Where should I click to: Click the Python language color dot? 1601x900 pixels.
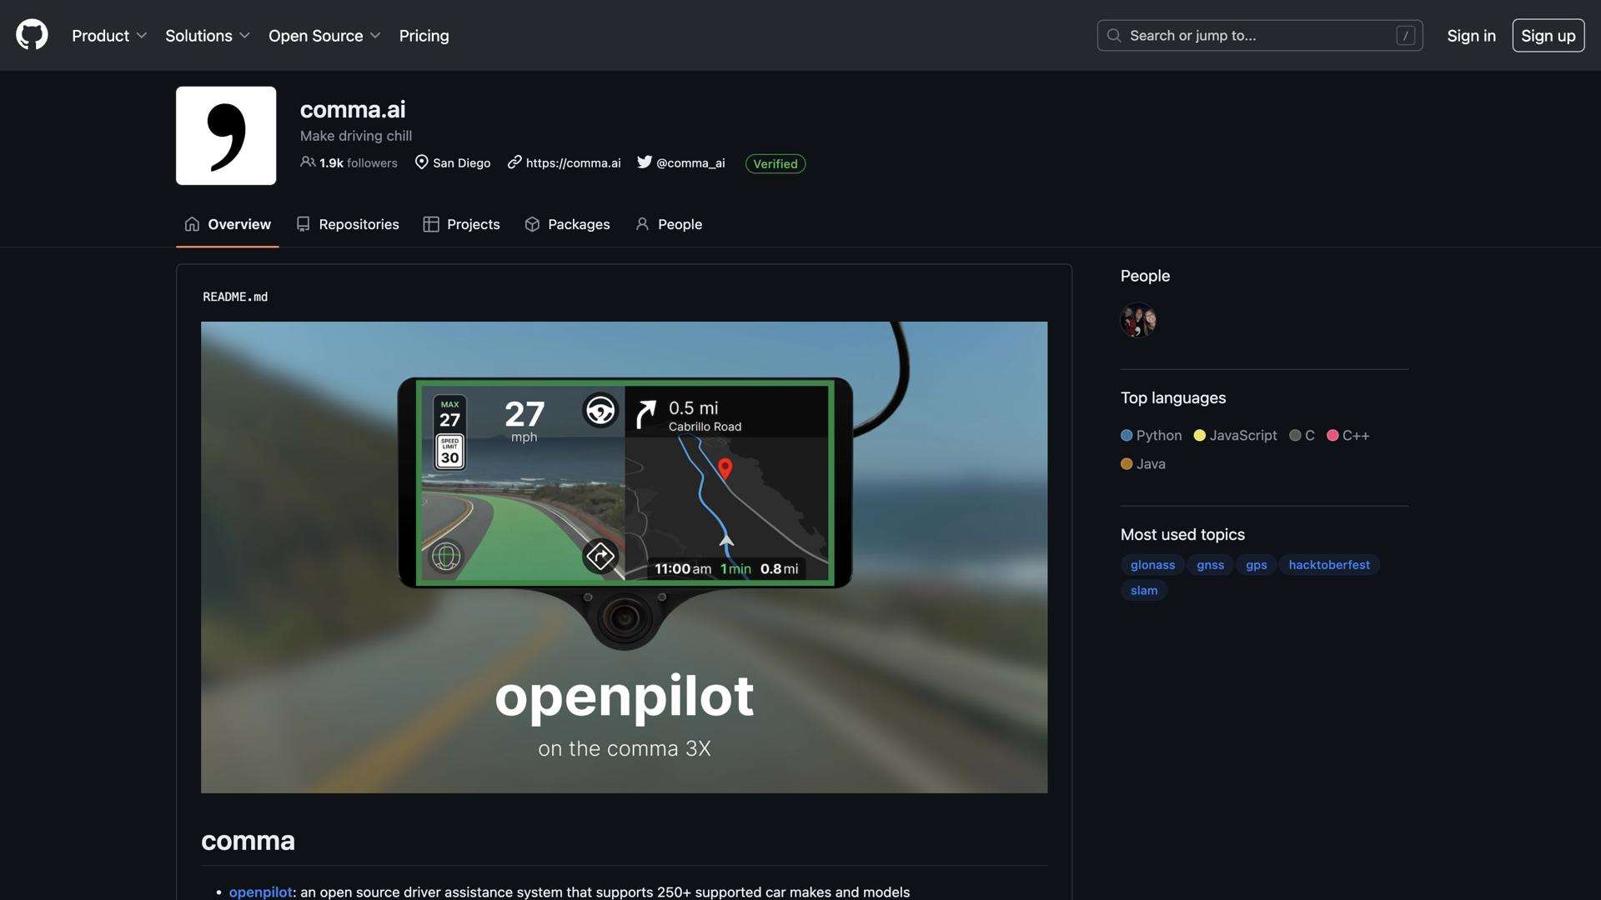pyautogui.click(x=1127, y=436)
